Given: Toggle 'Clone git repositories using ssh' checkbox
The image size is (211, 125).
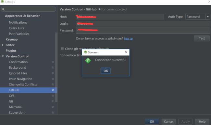Looking at the screenshot, I should [62, 49].
